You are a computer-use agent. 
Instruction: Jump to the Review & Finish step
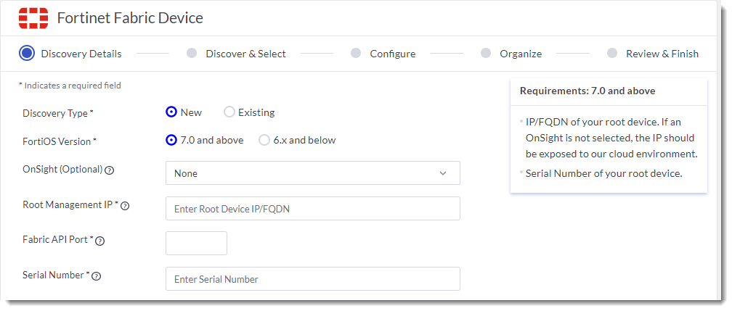662,54
